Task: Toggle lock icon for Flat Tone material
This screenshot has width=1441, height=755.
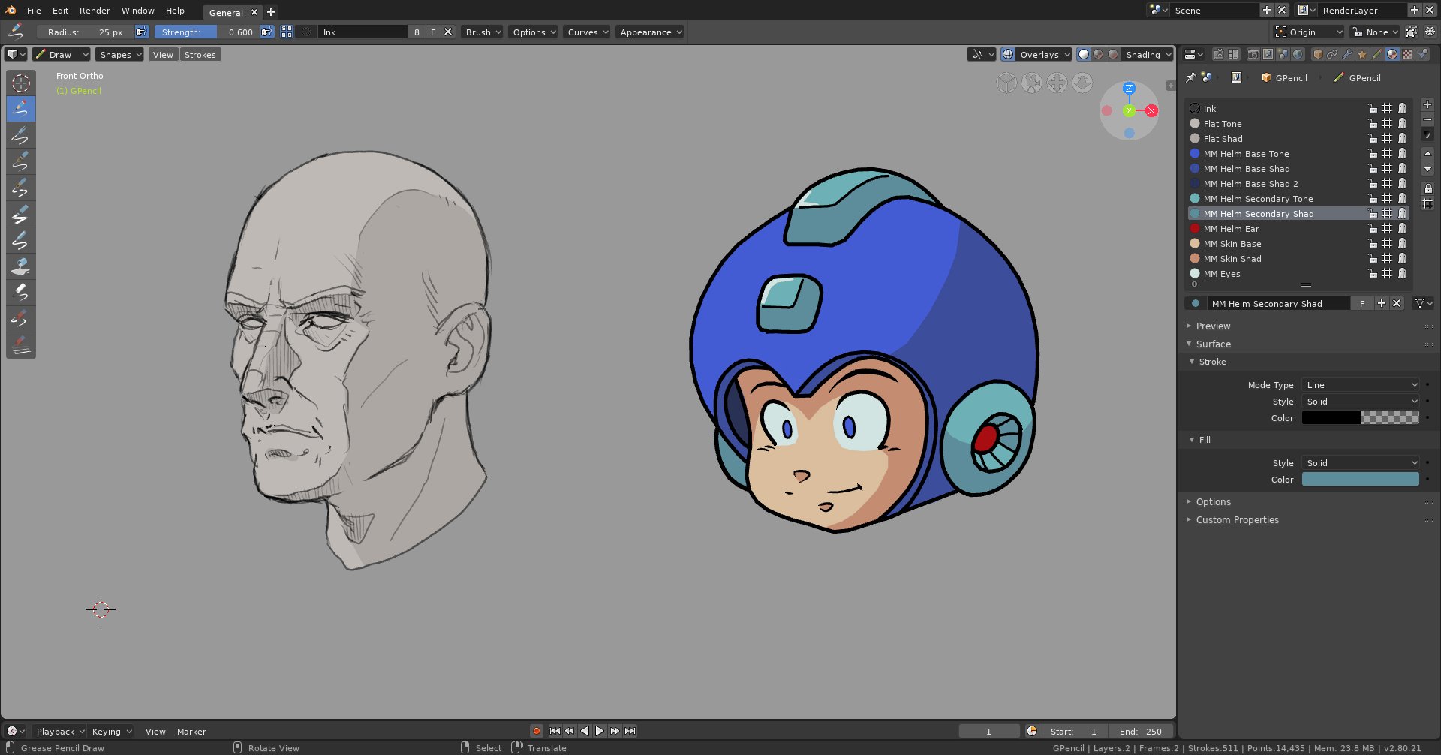Action: click(1372, 124)
